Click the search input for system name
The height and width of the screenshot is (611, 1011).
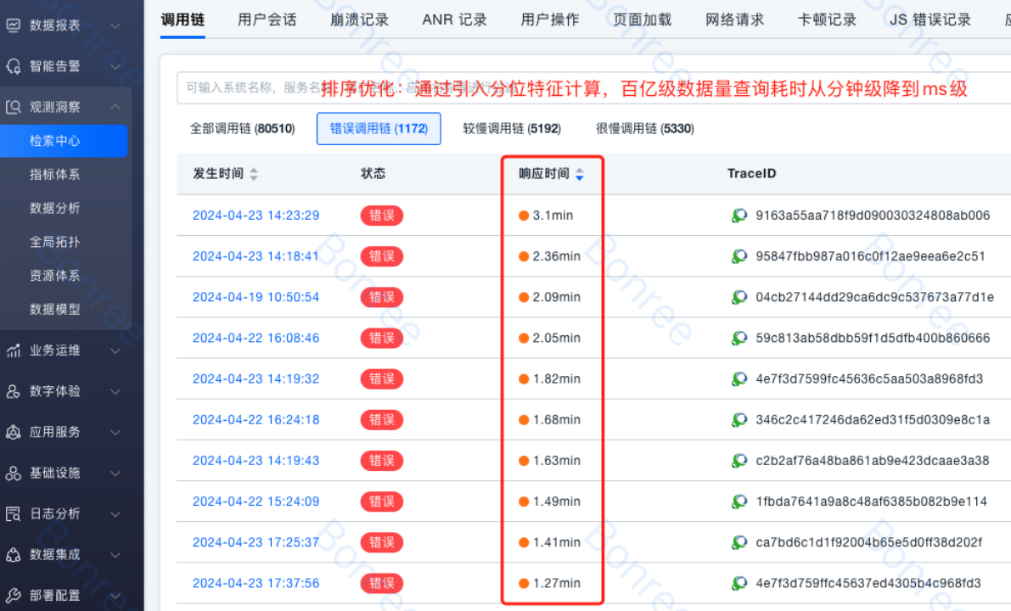(x=246, y=87)
